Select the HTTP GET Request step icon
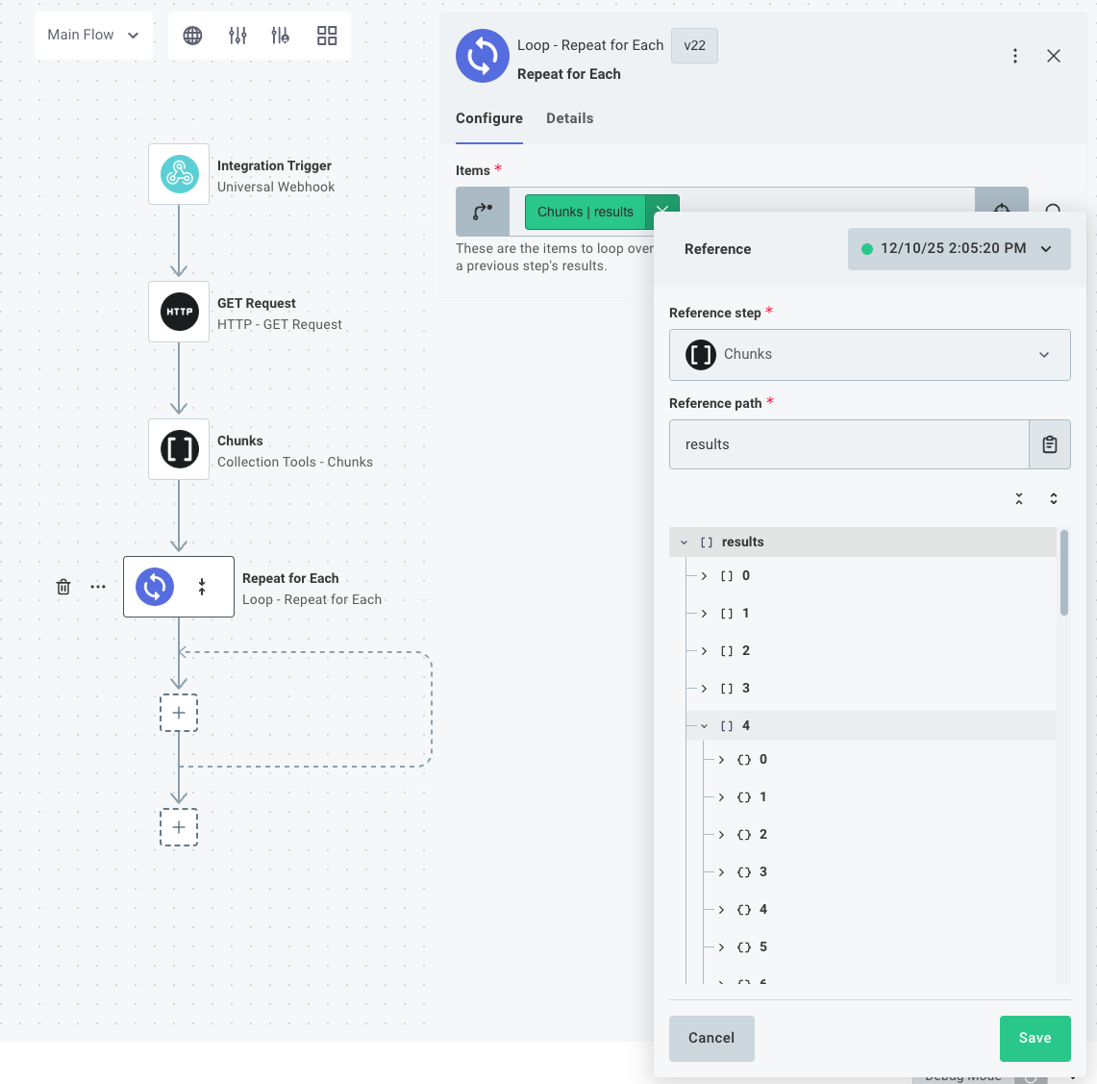1097x1084 pixels. point(179,312)
